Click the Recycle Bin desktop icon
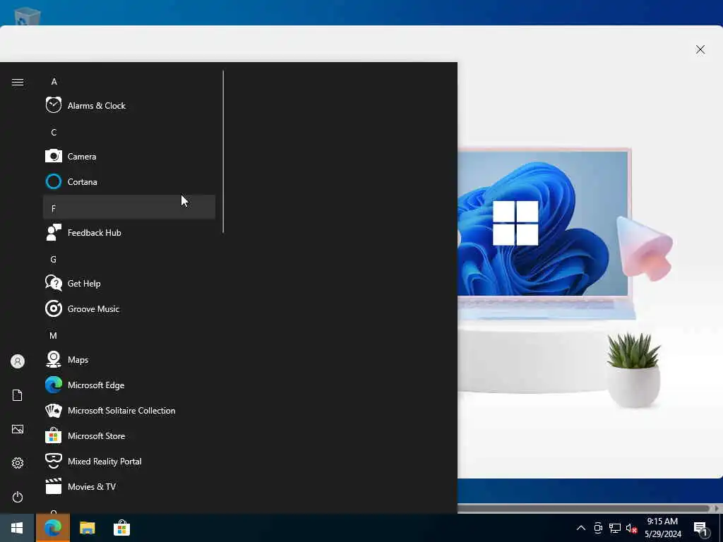The image size is (723, 542). [x=28, y=17]
